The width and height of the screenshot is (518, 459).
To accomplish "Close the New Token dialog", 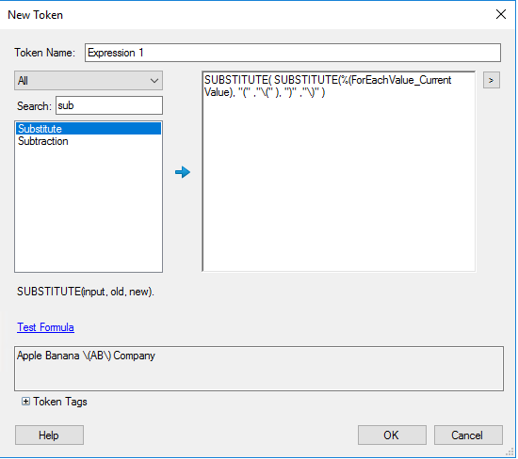I will pyautogui.click(x=501, y=14).
